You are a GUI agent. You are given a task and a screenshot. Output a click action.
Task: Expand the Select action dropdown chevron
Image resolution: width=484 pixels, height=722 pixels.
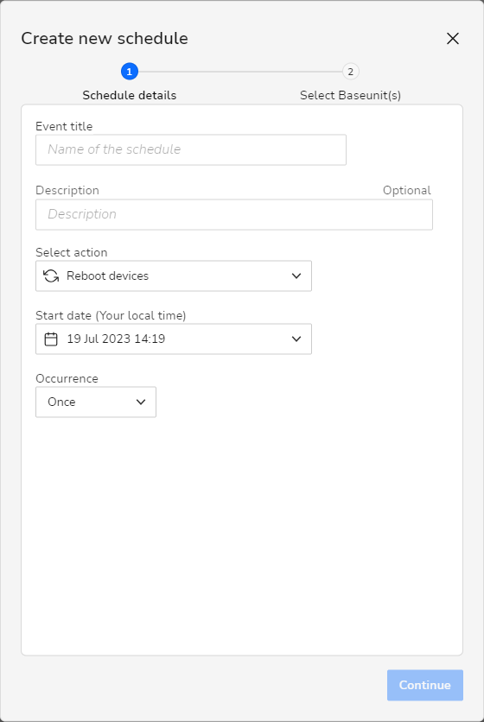(x=296, y=275)
